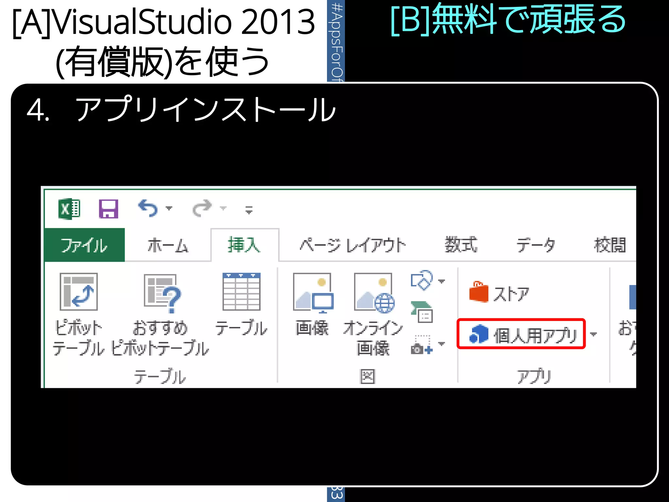Open the ページ レイアウト tab

click(352, 245)
